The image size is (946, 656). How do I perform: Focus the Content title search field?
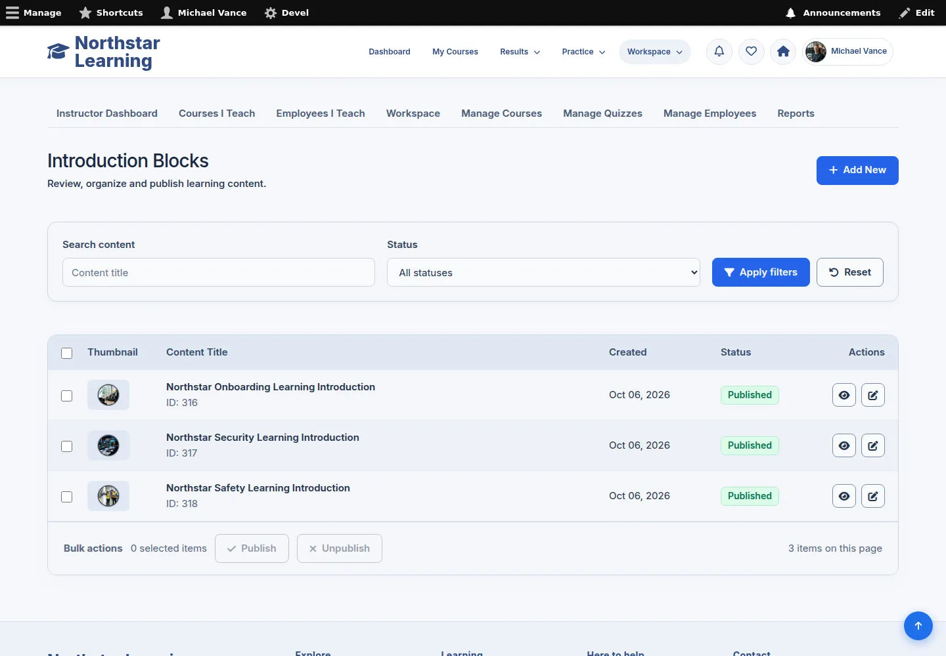click(x=219, y=272)
